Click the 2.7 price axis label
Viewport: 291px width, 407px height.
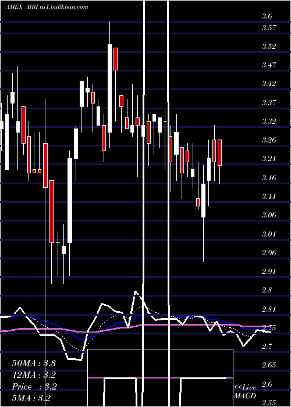(x=267, y=347)
